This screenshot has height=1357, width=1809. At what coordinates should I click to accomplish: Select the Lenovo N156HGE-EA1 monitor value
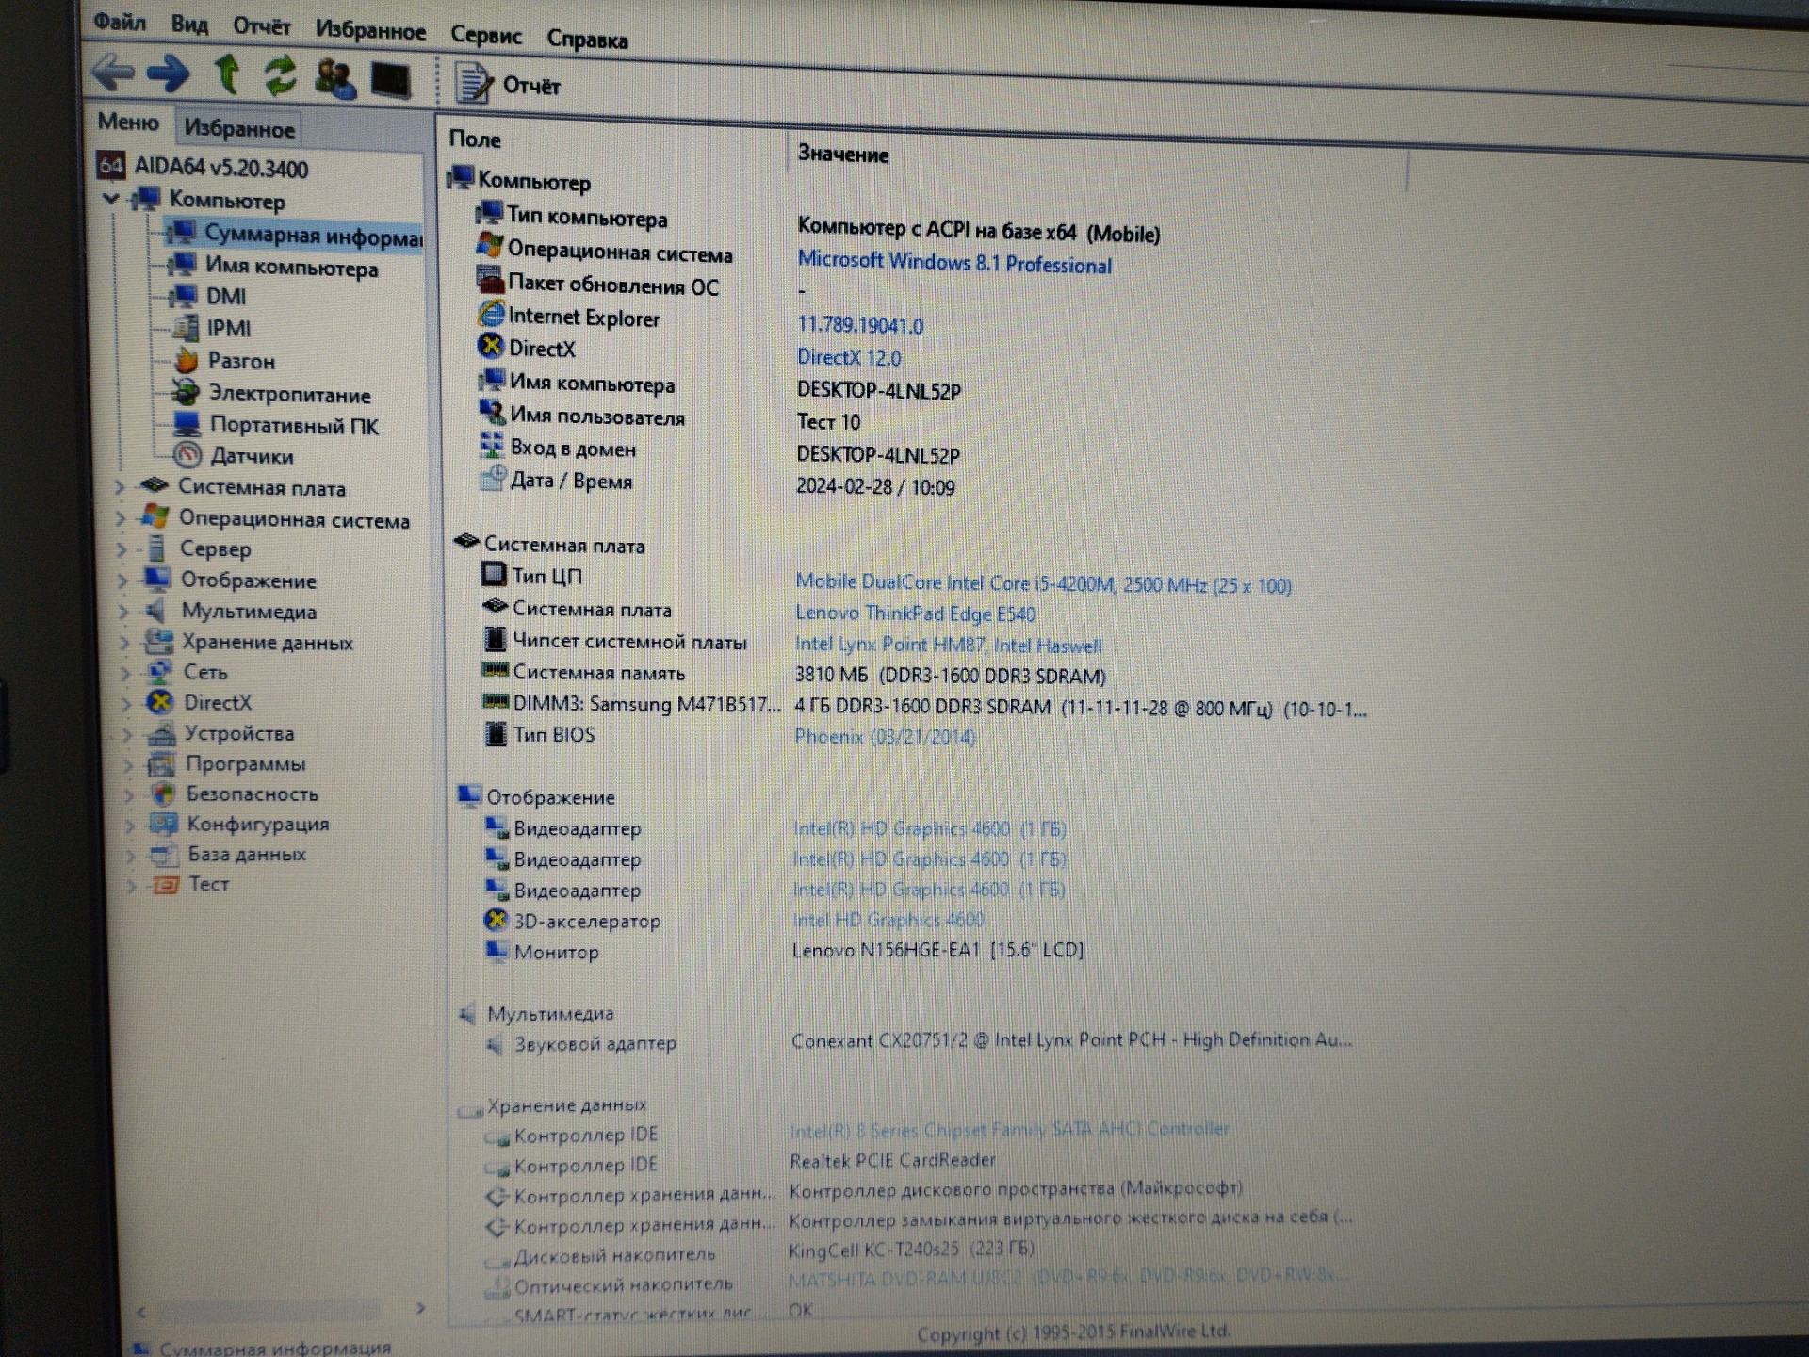pos(937,949)
